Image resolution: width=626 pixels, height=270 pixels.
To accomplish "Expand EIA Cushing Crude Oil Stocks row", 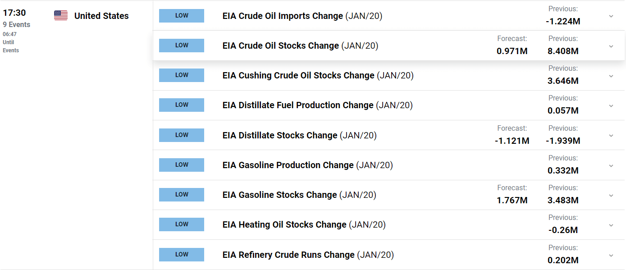I will pos(611,76).
